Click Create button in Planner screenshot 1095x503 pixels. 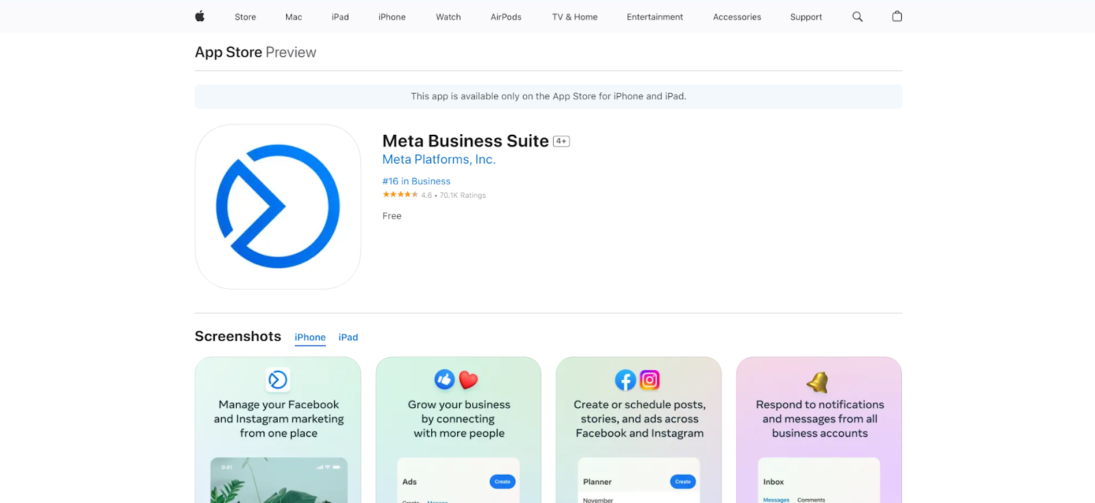click(x=683, y=482)
